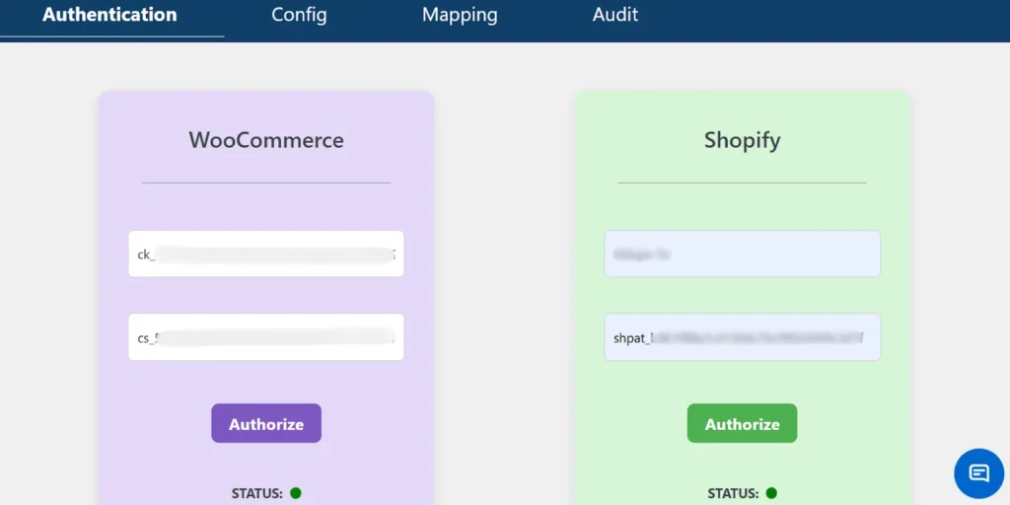The width and height of the screenshot is (1010, 505).
Task: Open the Config tab
Action: coord(299,15)
